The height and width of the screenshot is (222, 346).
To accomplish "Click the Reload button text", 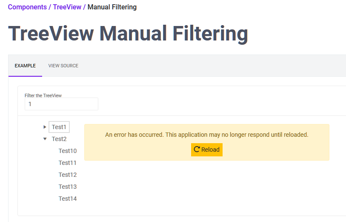I will point(211,150).
